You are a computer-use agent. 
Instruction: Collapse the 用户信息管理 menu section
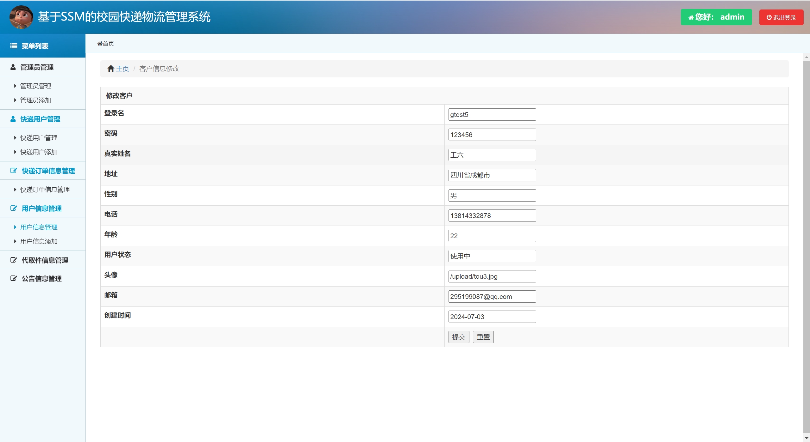coord(41,209)
